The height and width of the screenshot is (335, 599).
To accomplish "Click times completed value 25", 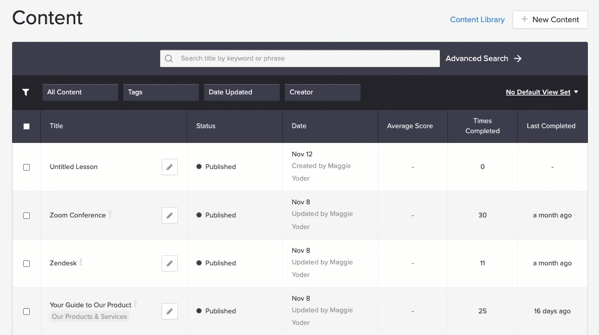I will pos(482,311).
